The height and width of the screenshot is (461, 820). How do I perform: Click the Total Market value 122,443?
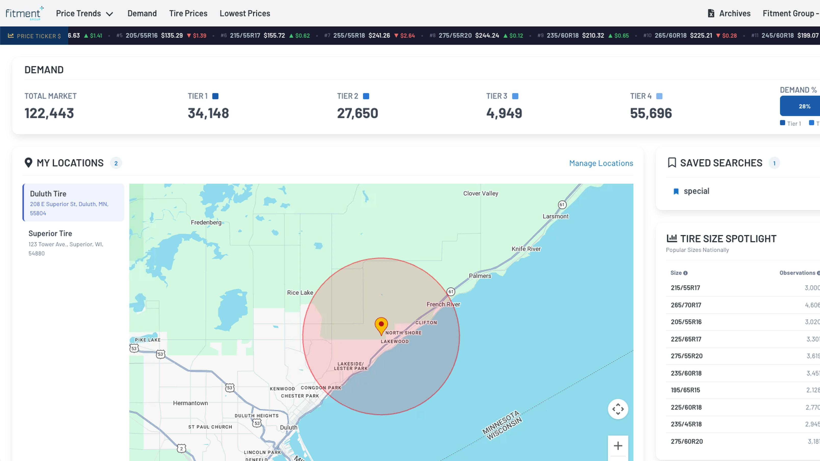(x=49, y=113)
